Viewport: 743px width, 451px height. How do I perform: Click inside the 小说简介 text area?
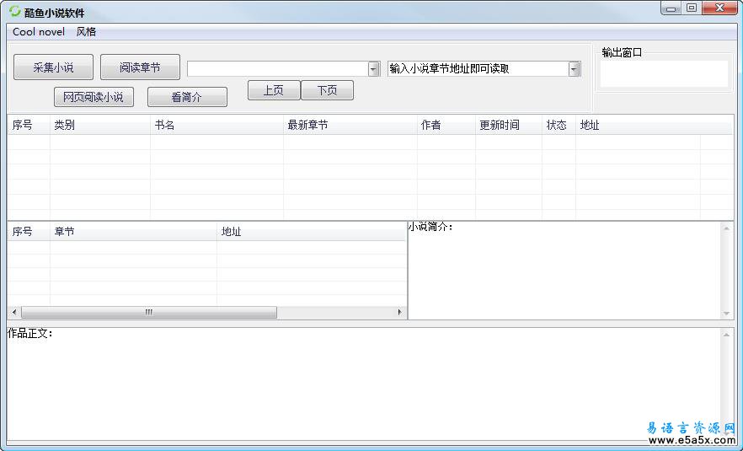[x=564, y=271]
